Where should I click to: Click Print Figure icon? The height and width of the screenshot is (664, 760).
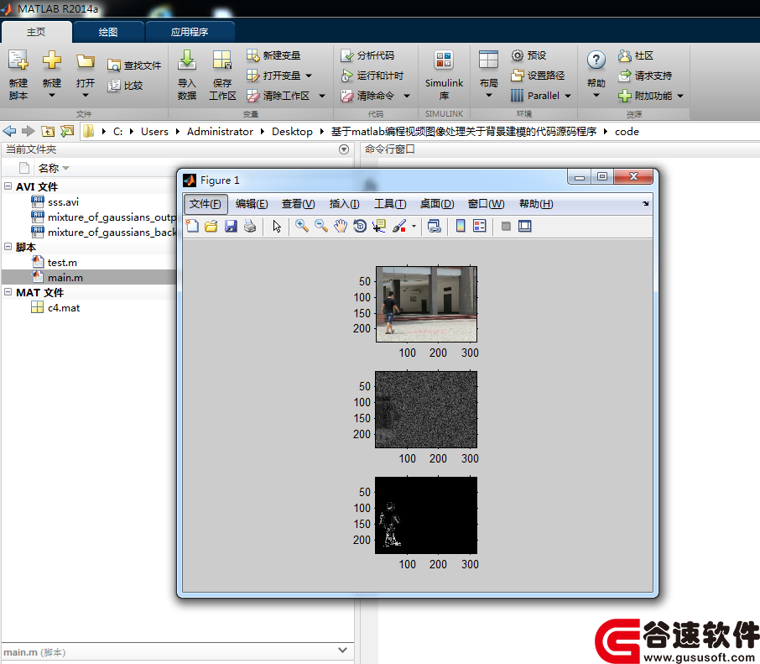[x=250, y=226]
